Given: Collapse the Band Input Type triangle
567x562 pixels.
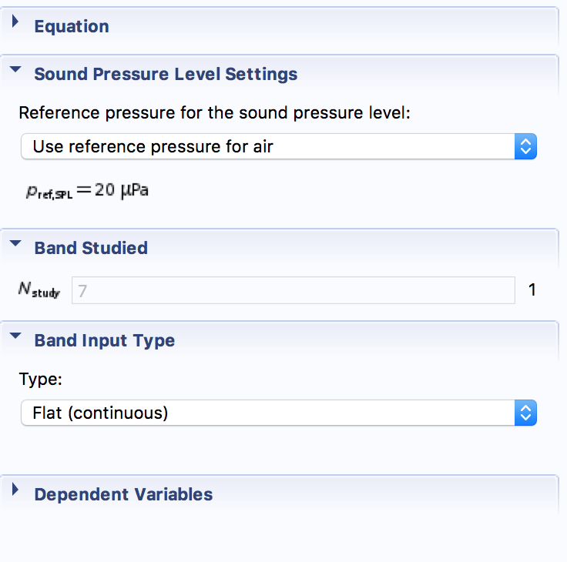Looking at the screenshot, I should [x=15, y=337].
